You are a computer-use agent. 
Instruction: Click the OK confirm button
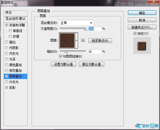(142, 13)
